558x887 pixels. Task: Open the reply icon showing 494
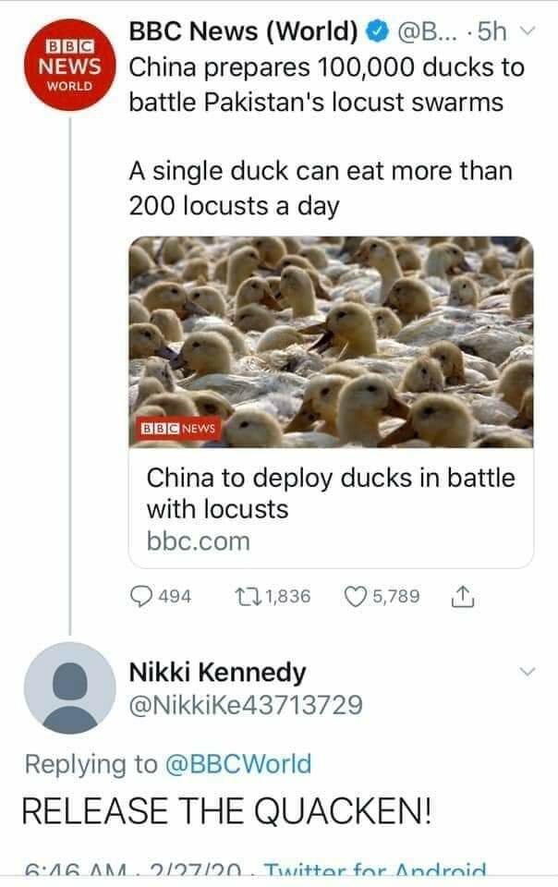pos(141,596)
